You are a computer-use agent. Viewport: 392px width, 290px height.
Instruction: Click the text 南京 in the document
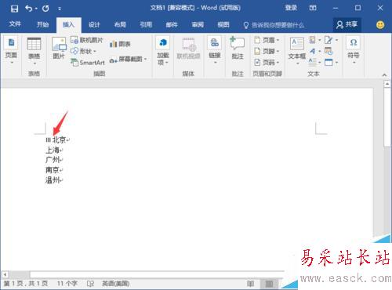point(53,170)
